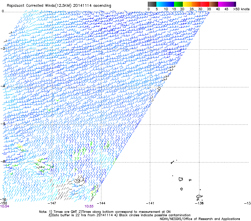Click the '-144' longitude axis label

pos(101,203)
